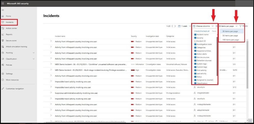The width and height of the screenshot is (254, 124).
Task: Sort by the Severity column header
Action: point(134,36)
